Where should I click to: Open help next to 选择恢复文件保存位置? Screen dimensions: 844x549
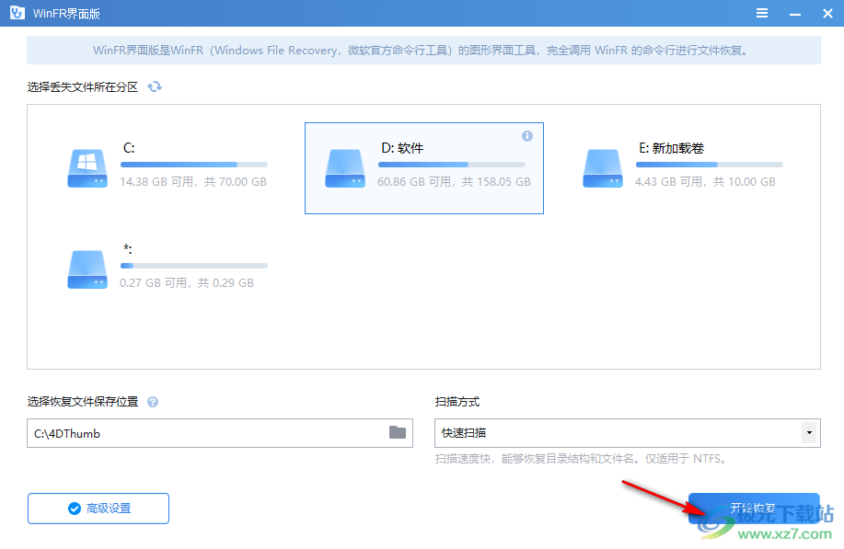153,401
